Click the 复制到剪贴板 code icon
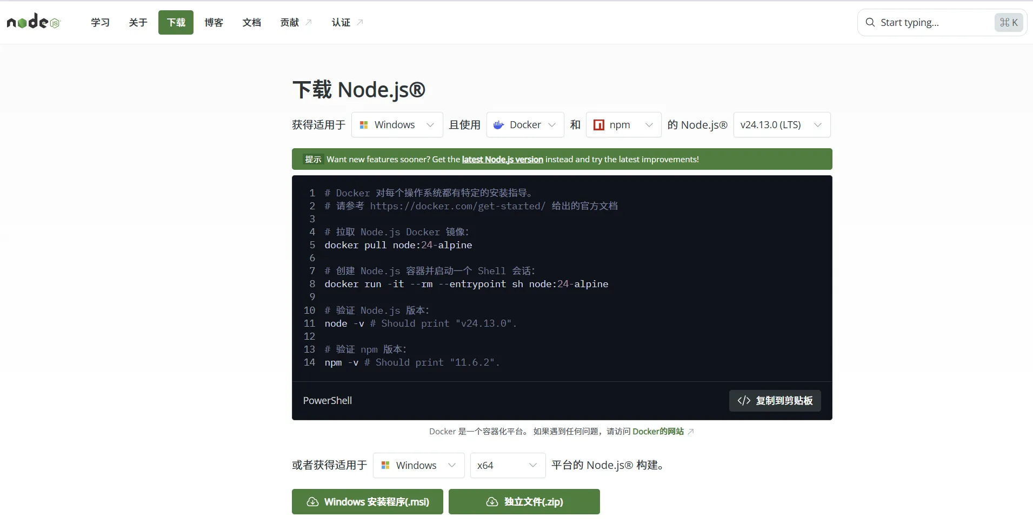 [744, 400]
